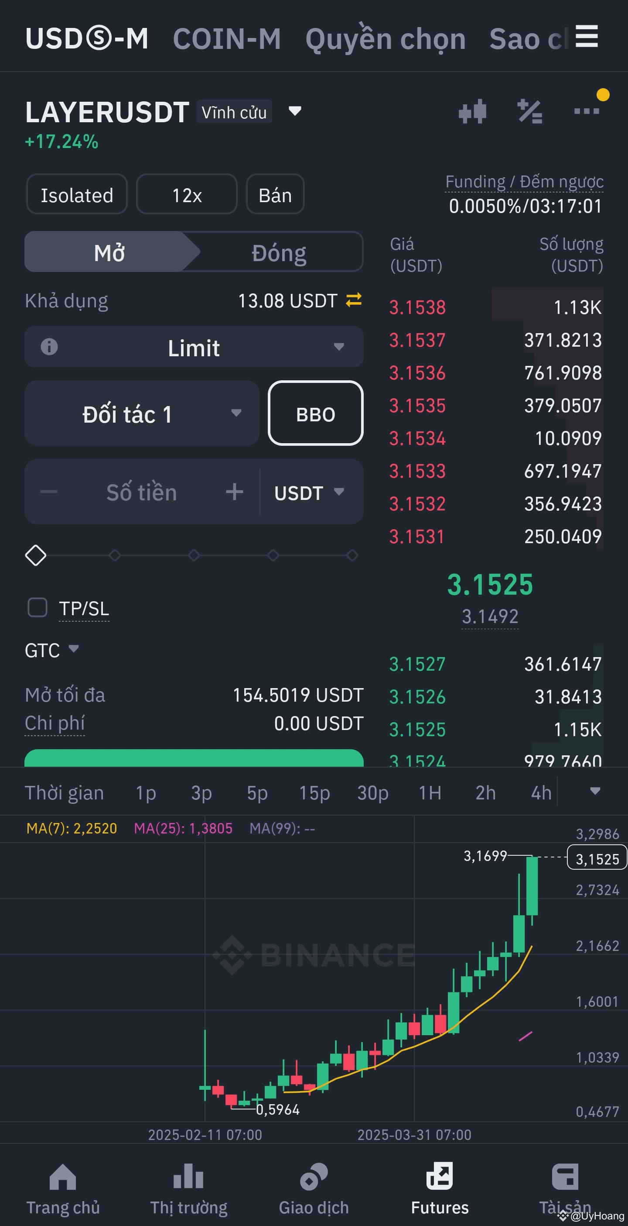The image size is (628, 1226).
Task: Tap the Vĩnh cửu perpetual badge
Action: click(234, 112)
